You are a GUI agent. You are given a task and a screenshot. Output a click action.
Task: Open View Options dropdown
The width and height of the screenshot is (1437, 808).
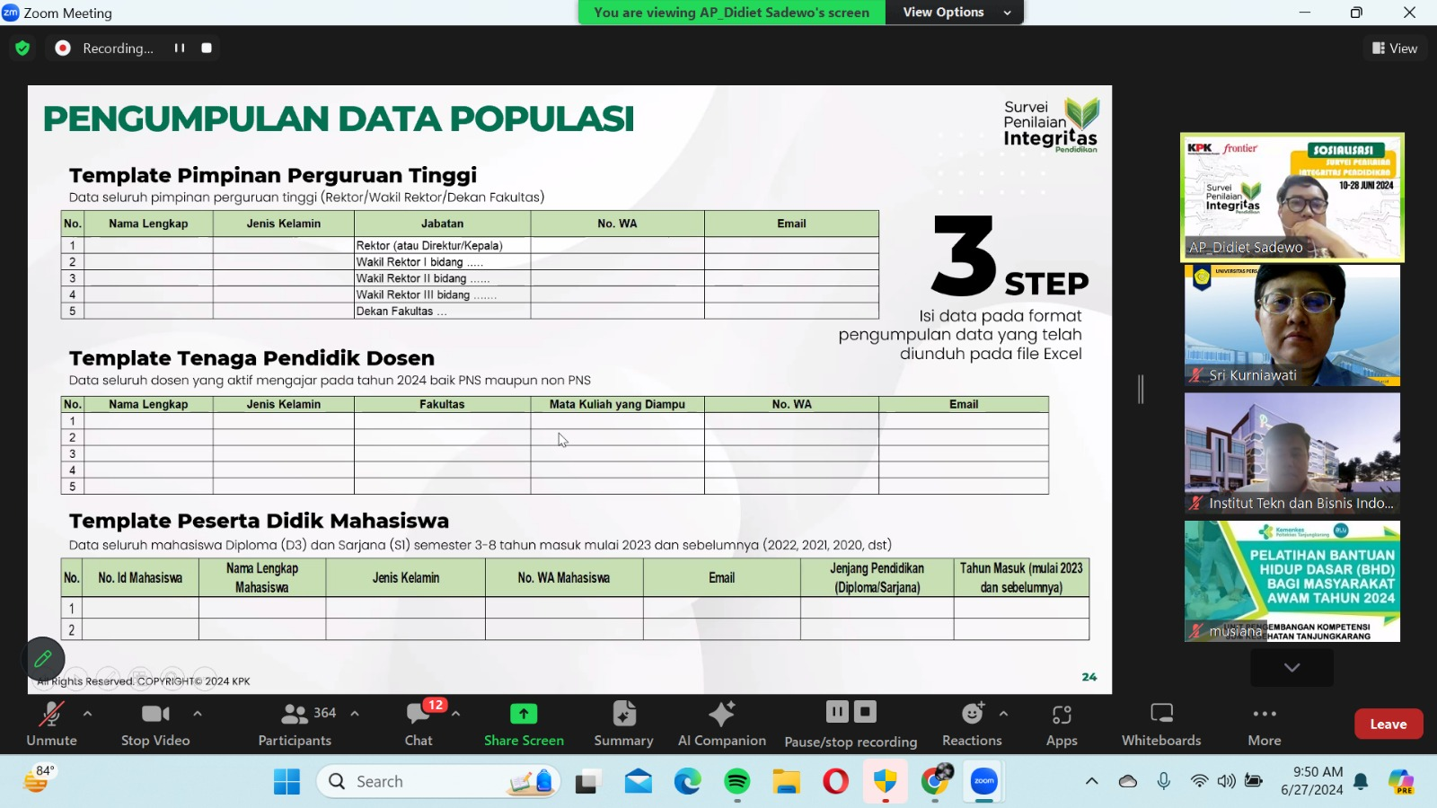coord(955,13)
